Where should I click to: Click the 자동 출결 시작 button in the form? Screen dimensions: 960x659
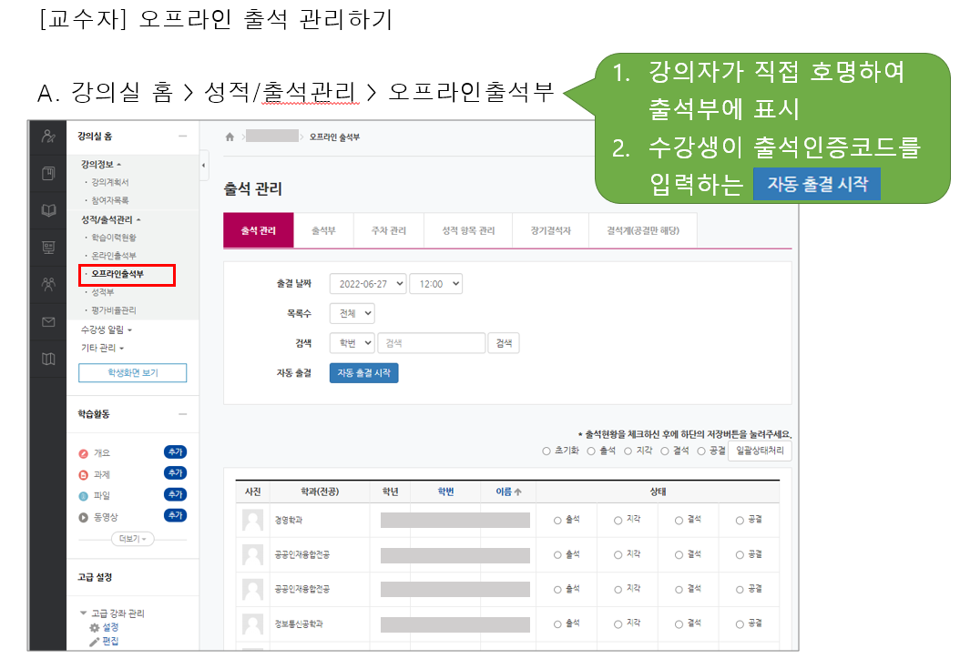pos(363,373)
